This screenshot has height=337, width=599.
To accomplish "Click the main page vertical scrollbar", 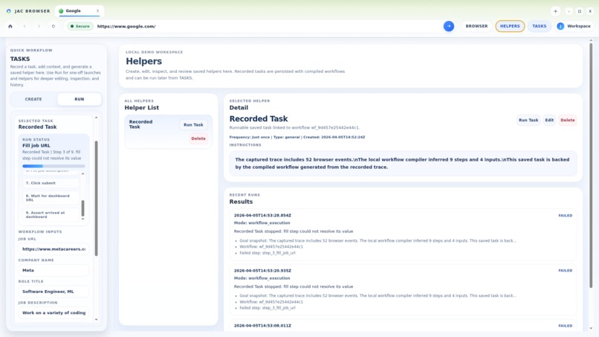I will click(591, 165).
